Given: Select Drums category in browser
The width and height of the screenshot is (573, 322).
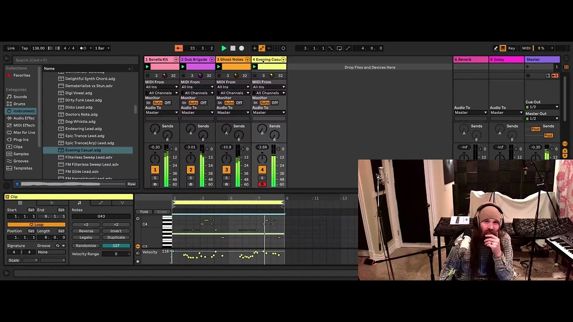Looking at the screenshot, I should click(19, 104).
